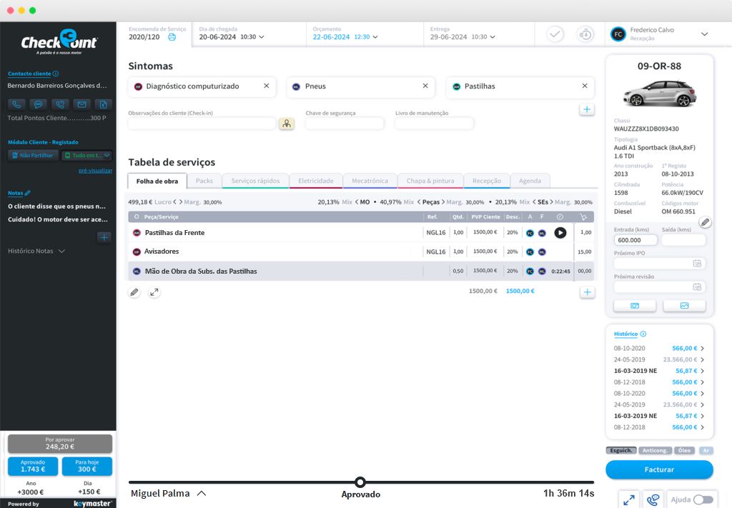Open the Tudo em t... dropdown
The height and width of the screenshot is (508, 732).
(x=87, y=155)
